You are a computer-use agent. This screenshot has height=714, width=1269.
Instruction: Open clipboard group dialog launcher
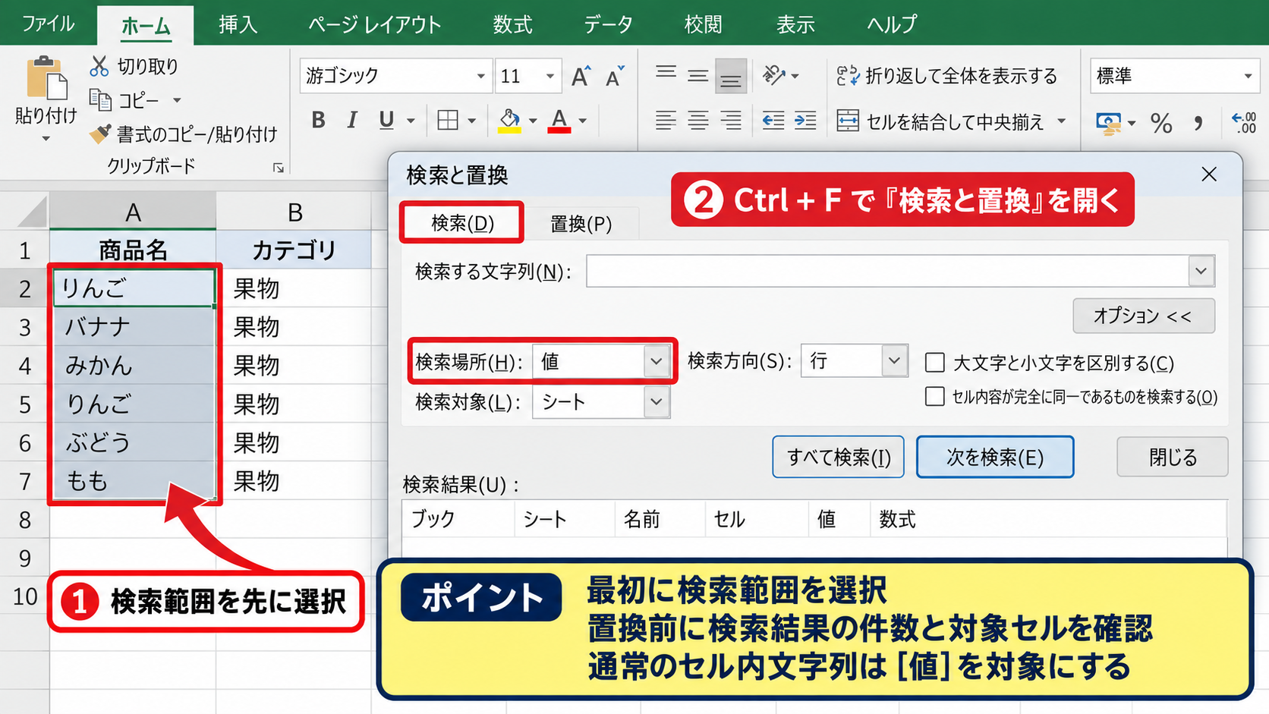coord(279,168)
